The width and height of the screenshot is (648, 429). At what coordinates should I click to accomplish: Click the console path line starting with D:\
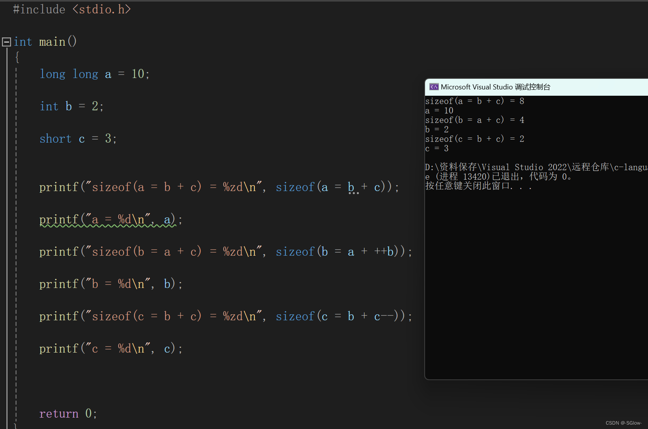coord(537,167)
